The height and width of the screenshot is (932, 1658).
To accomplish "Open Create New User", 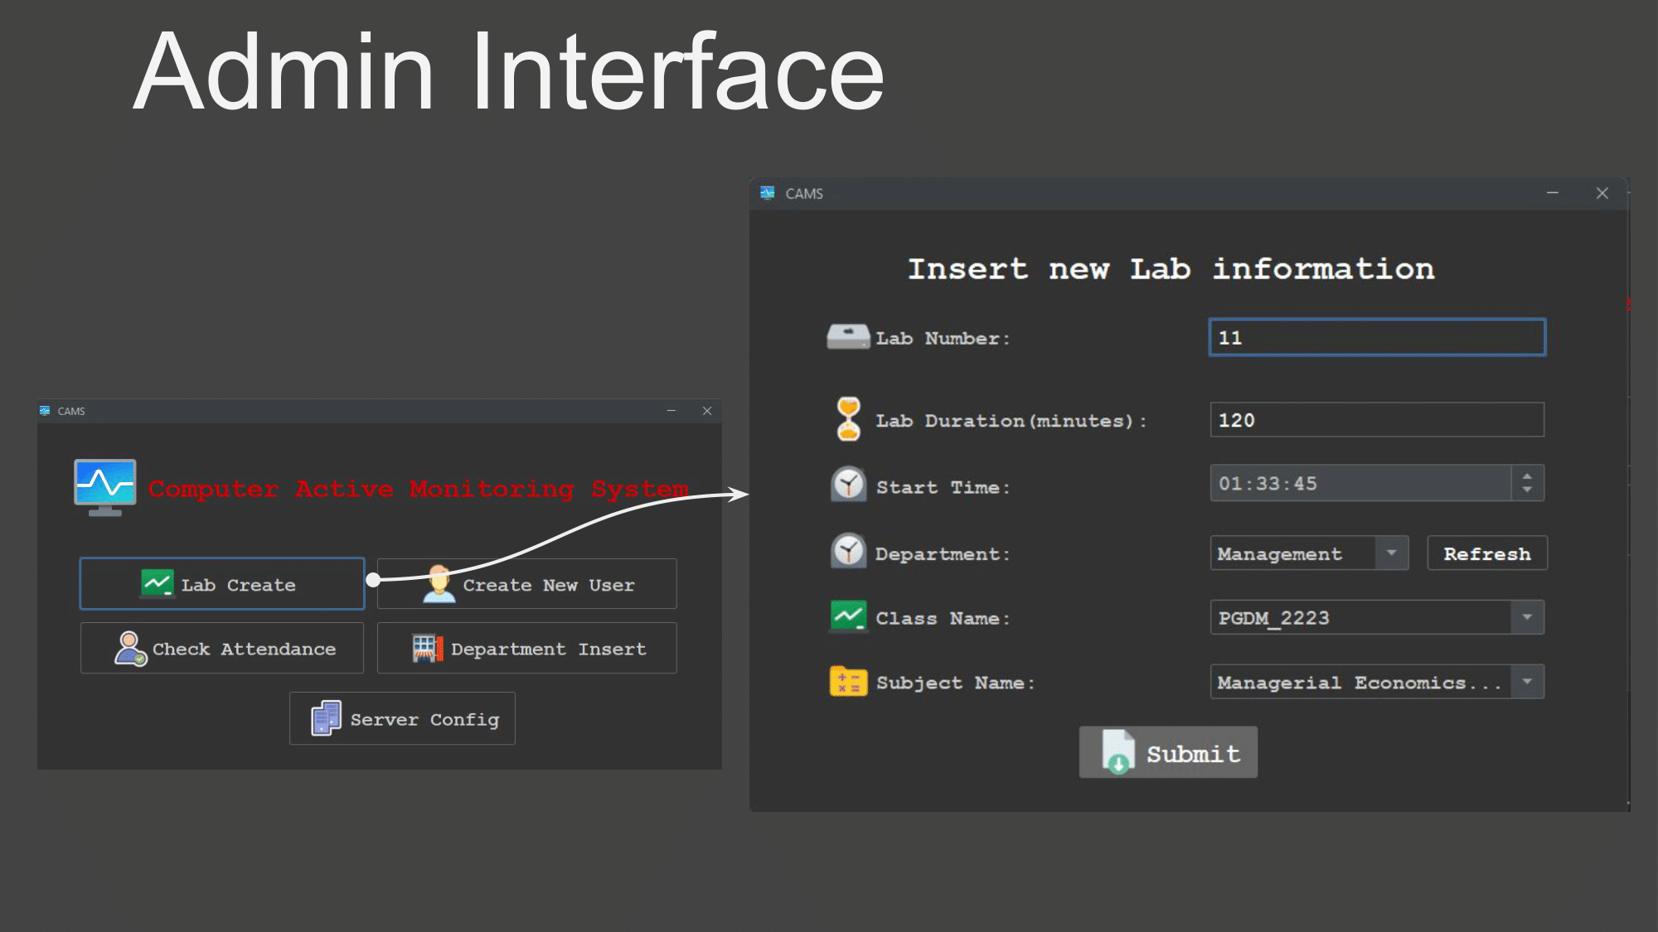I will coord(527,584).
